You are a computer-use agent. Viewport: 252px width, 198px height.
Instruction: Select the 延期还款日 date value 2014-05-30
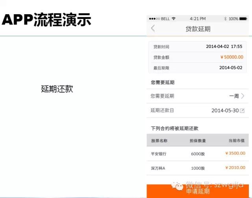coord(225,111)
